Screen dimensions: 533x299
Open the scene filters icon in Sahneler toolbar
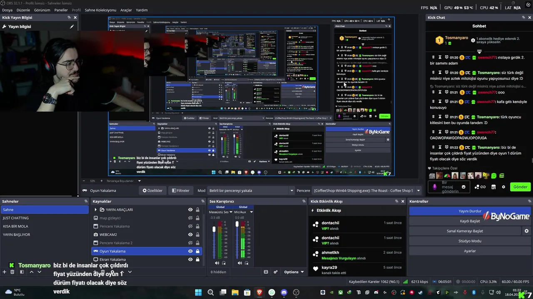[x=22, y=272]
